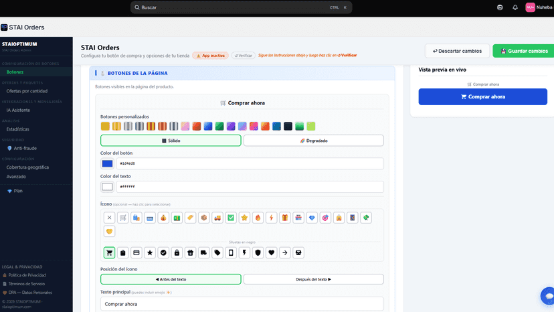The height and width of the screenshot is (312, 554).
Task: Select the black star silhouette icon
Action: (150, 252)
